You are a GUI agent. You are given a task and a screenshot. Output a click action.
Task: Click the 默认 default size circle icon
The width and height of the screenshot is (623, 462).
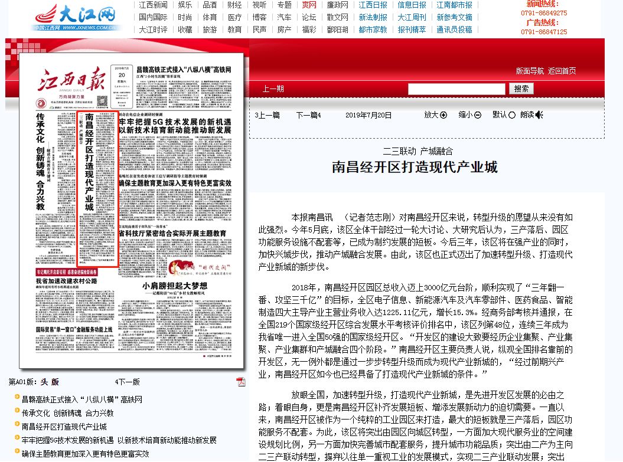pyautogui.click(x=511, y=115)
